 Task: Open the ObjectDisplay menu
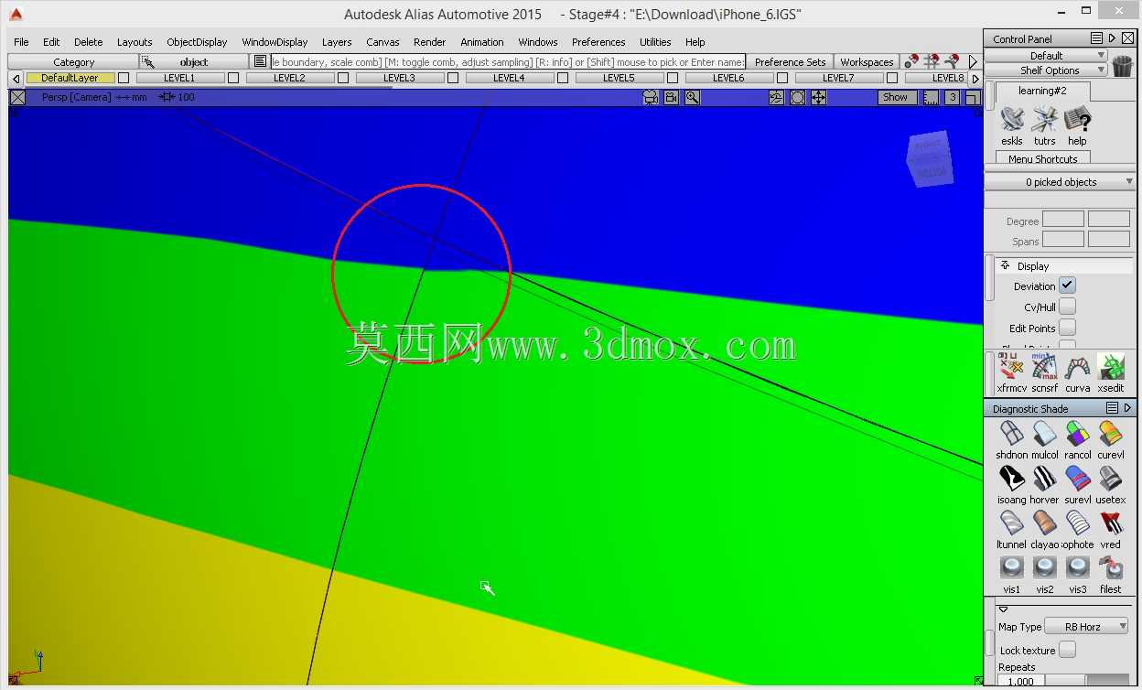click(x=197, y=42)
